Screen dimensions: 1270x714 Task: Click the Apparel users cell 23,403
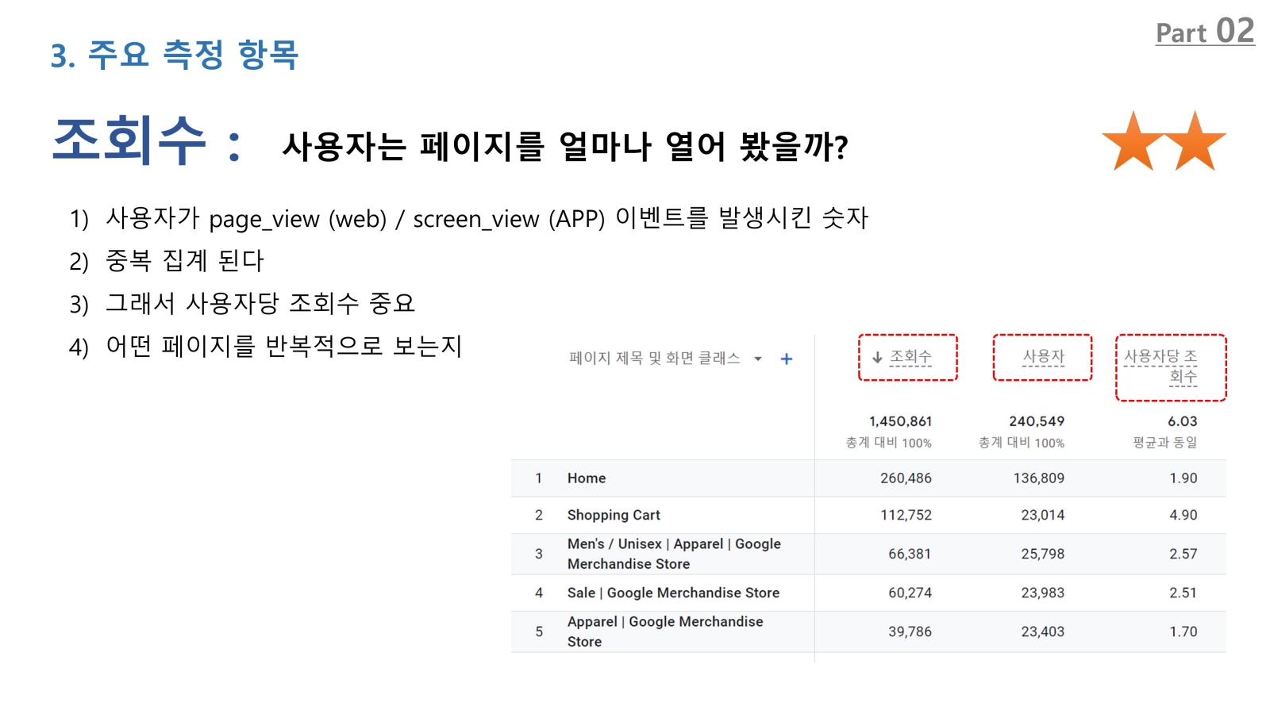coord(1043,631)
